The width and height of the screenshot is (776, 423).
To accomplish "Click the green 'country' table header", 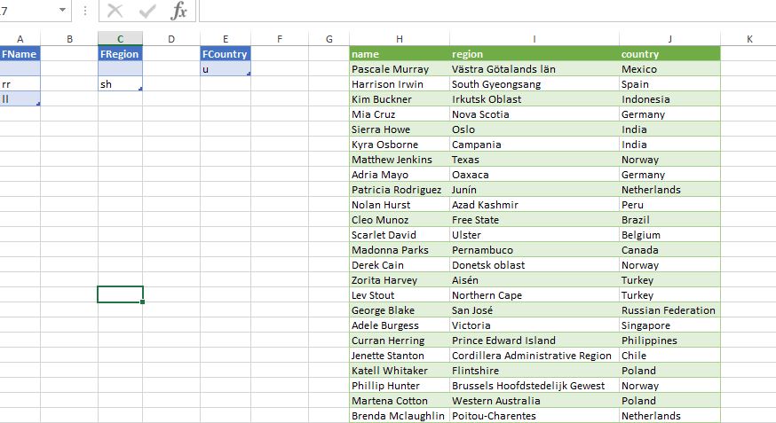I will [x=669, y=54].
